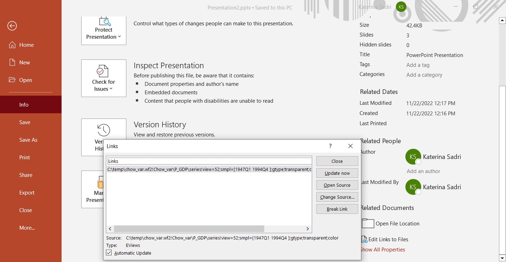Click the Check for Issues icon

pos(103,71)
